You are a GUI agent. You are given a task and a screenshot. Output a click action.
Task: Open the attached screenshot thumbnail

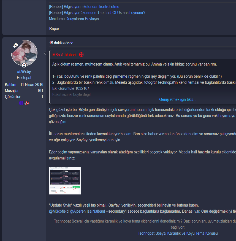tap(65, 181)
